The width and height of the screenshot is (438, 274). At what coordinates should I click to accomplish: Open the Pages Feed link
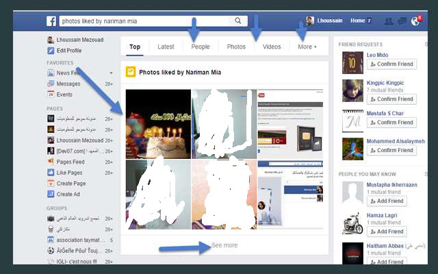[70, 162]
